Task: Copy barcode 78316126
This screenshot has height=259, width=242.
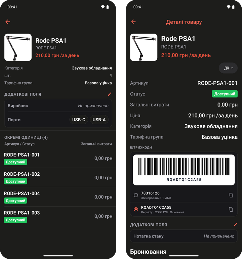Action: coord(231,195)
